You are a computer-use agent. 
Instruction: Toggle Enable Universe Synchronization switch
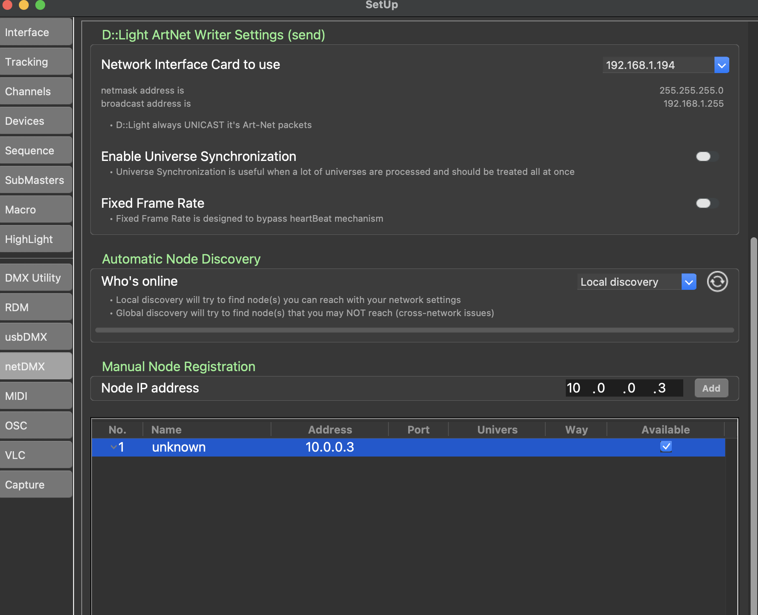[x=707, y=156]
